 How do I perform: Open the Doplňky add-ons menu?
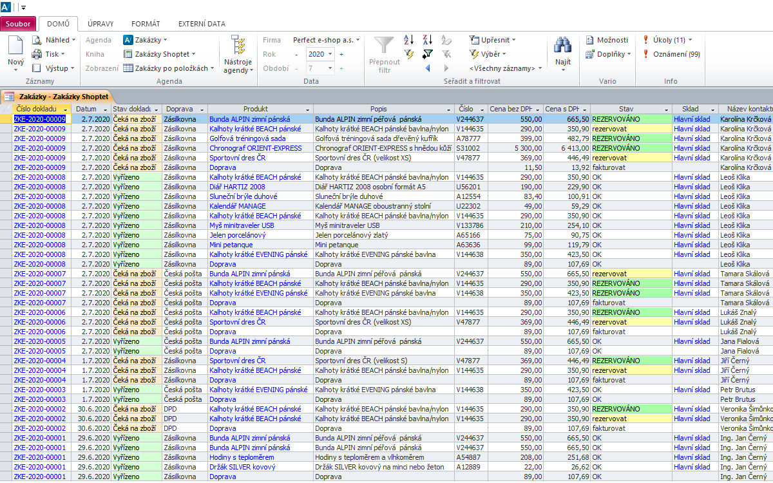coord(609,54)
